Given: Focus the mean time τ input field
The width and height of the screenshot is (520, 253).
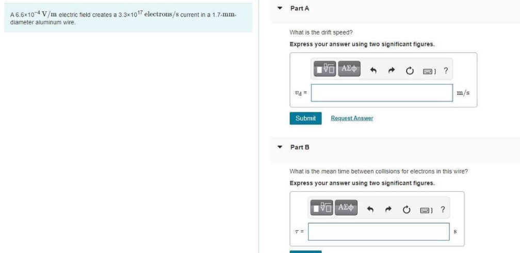Looking at the screenshot, I should (379, 231).
